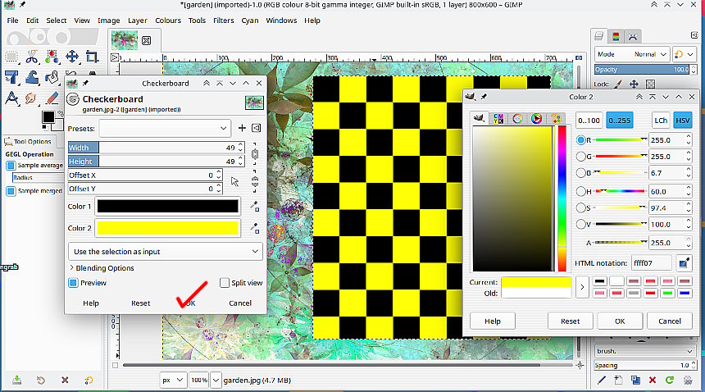Select the Warp Transform tool
Image resolution: width=705 pixels, height=392 pixels.
click(32, 77)
